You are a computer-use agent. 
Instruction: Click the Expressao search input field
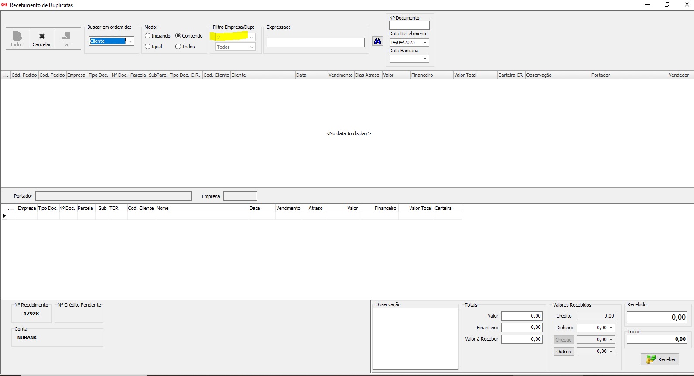tap(315, 43)
